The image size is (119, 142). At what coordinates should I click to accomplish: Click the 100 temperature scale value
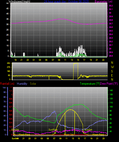pos(111,107)
